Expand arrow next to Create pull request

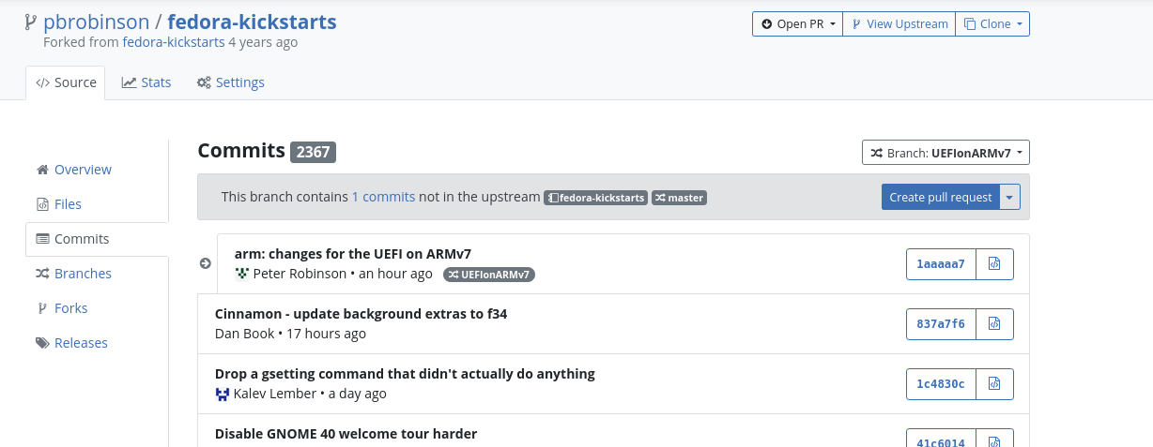tap(1009, 197)
